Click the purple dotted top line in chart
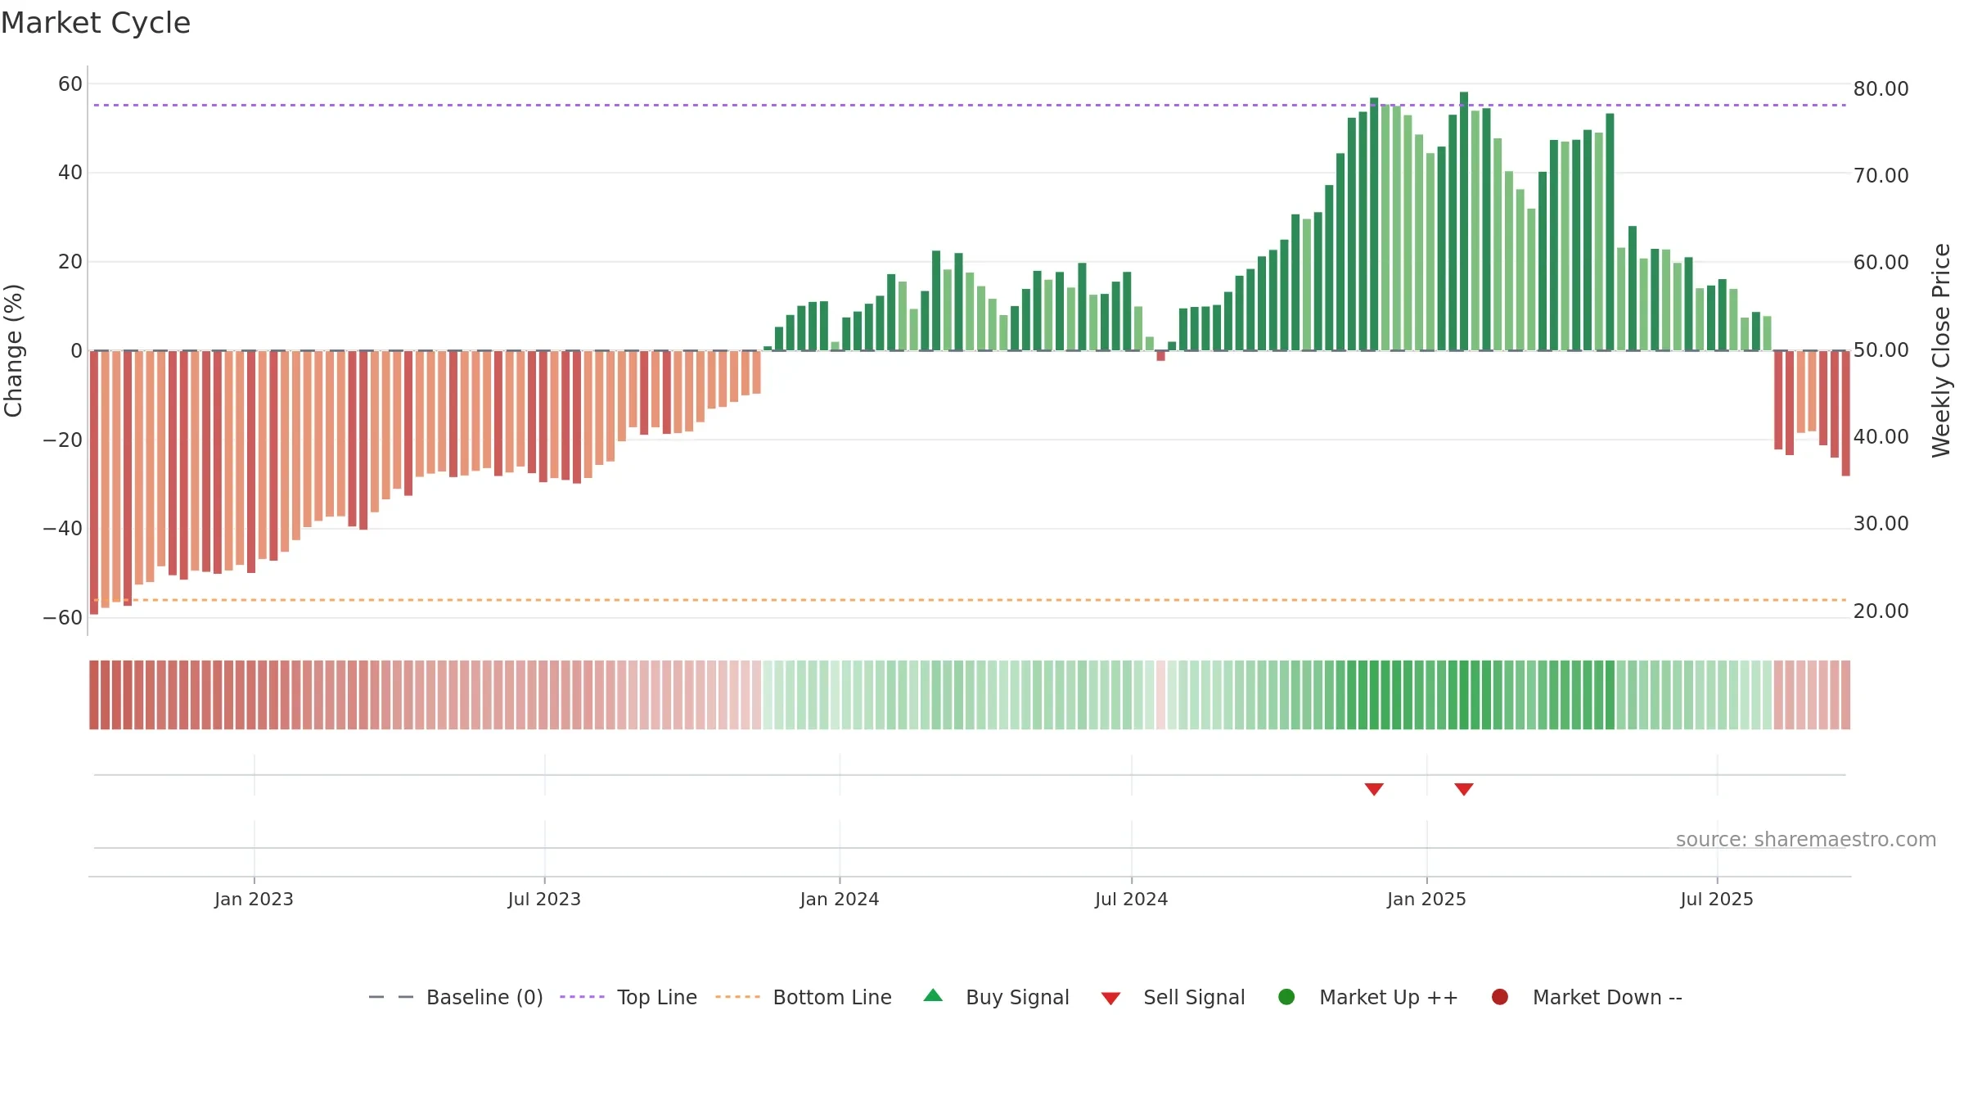1964x1105 pixels. (x=970, y=105)
